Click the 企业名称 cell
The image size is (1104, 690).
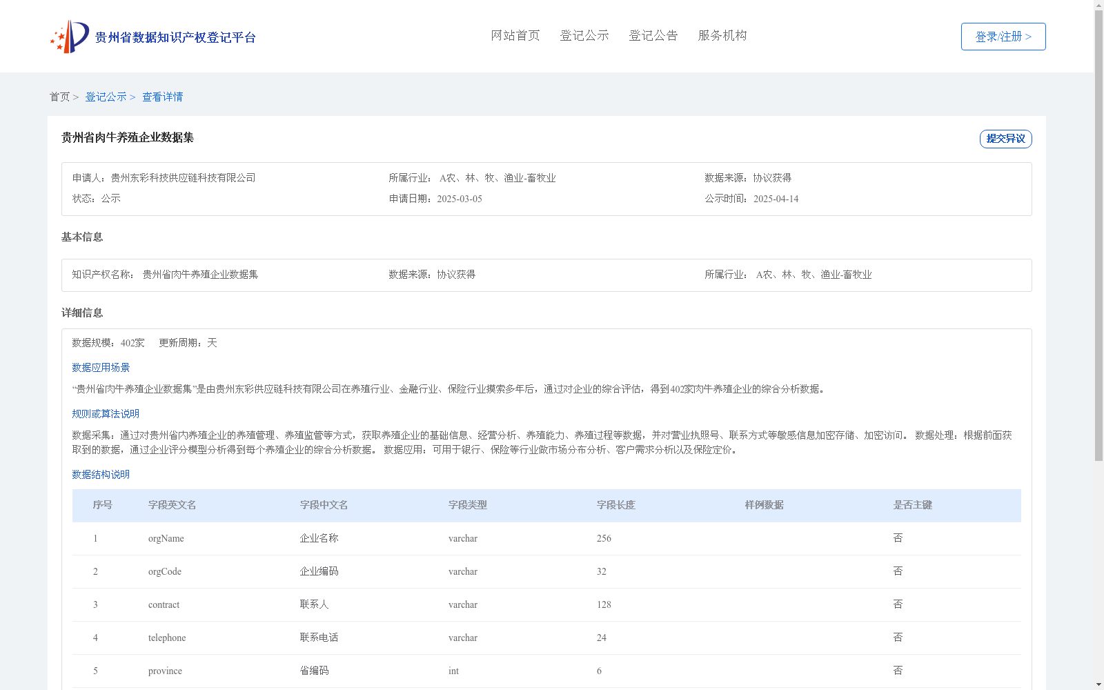click(319, 538)
